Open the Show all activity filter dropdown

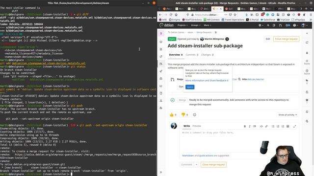288,115
